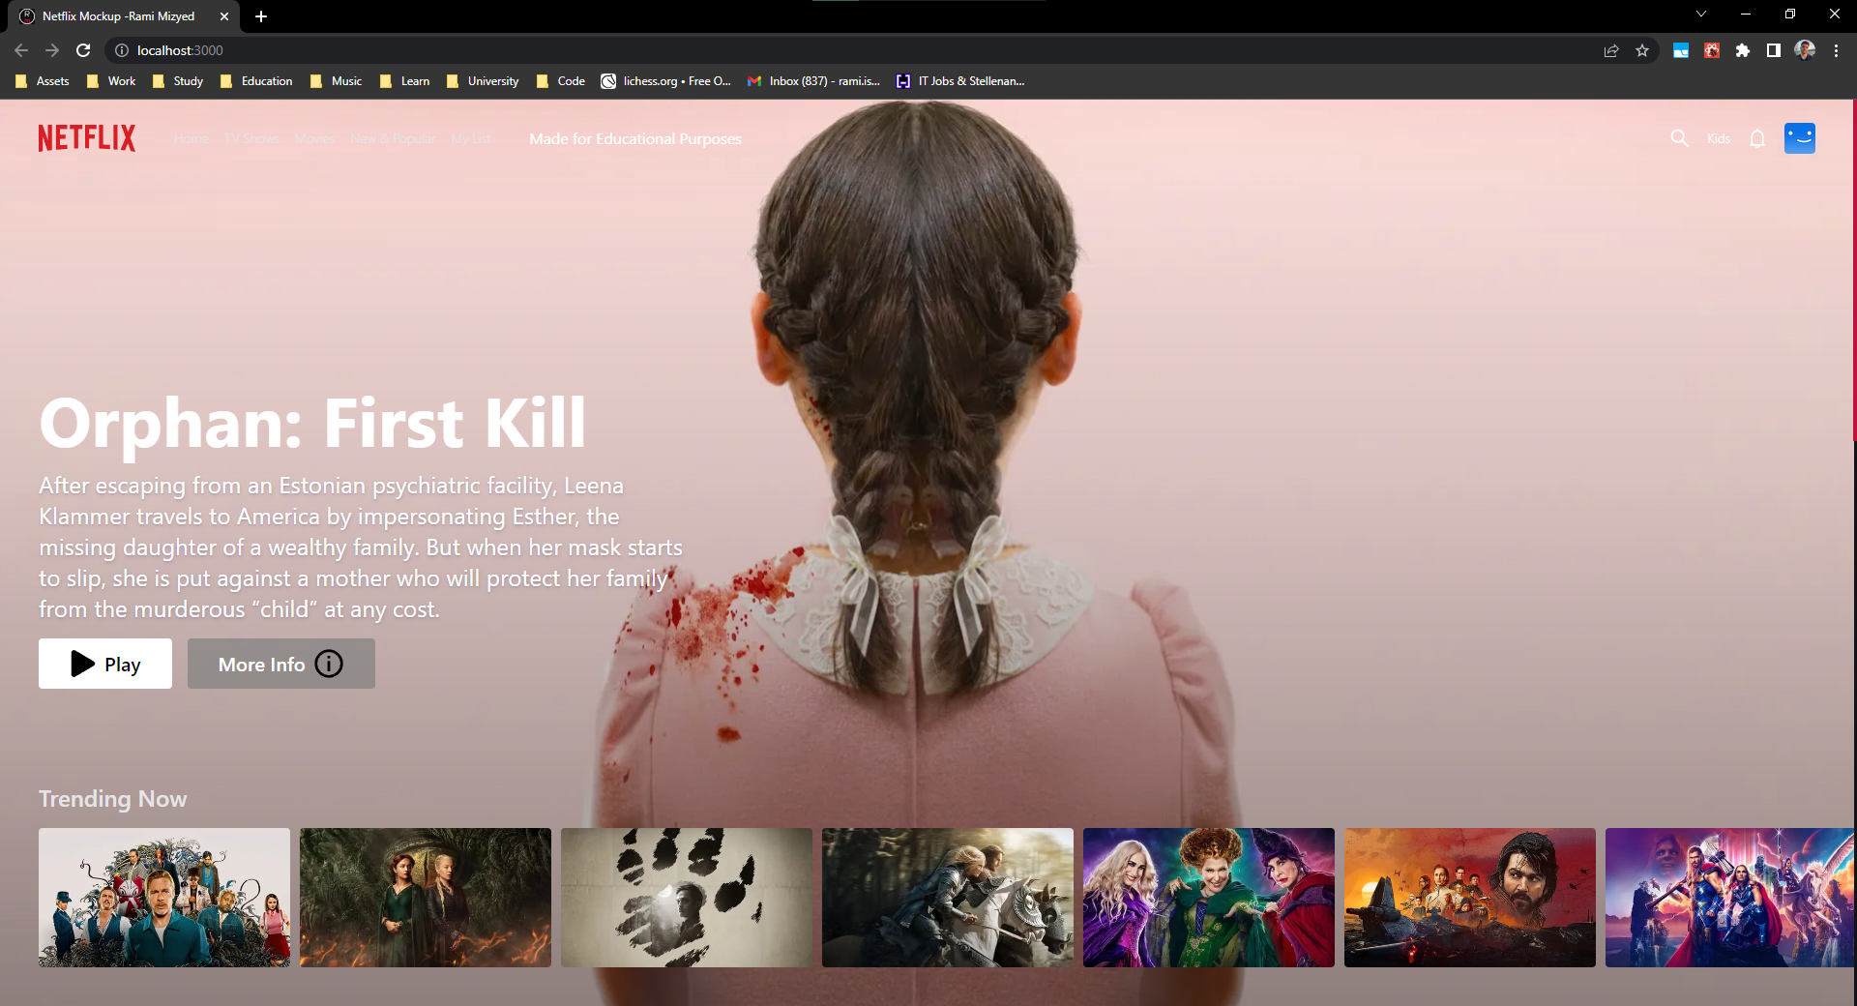View notifications via the bell icon
Screen dimensions: 1857x1006
1757,138
